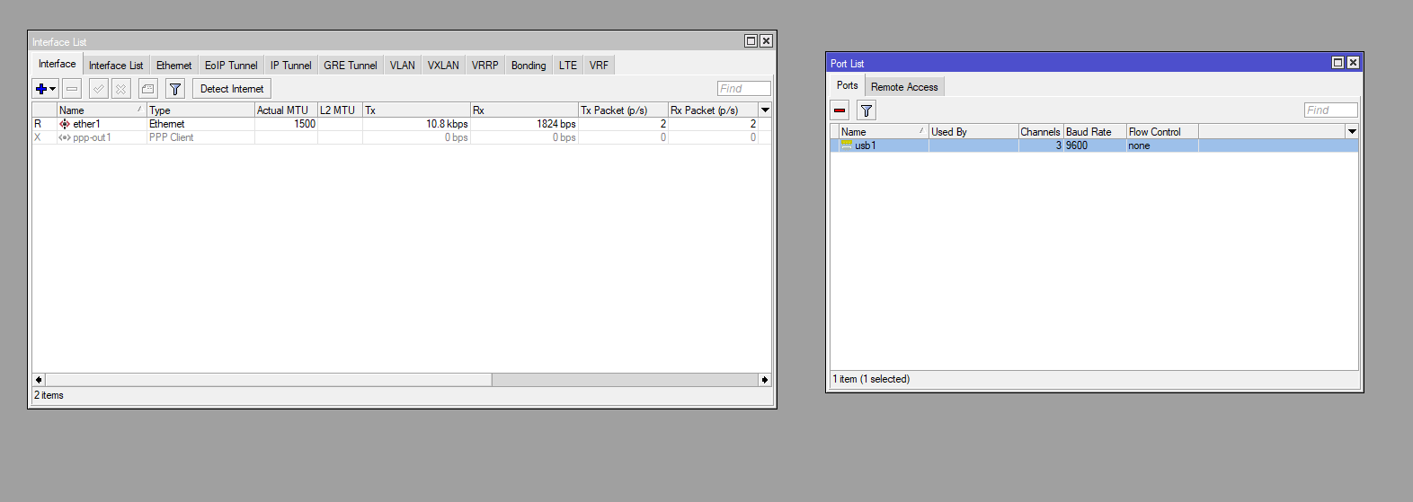The height and width of the screenshot is (502, 1413).
Task: Click the Find field in Port List
Action: (1330, 110)
